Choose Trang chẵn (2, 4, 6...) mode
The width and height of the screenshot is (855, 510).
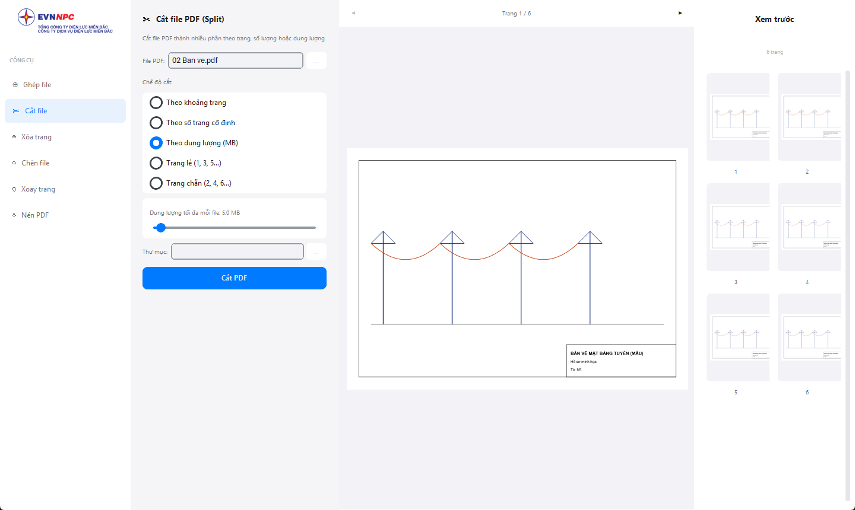(156, 183)
